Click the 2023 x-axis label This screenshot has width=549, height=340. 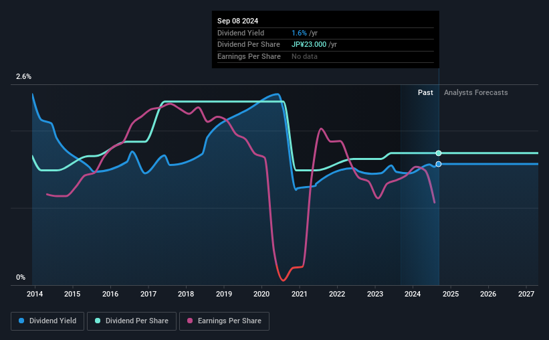coord(375,294)
